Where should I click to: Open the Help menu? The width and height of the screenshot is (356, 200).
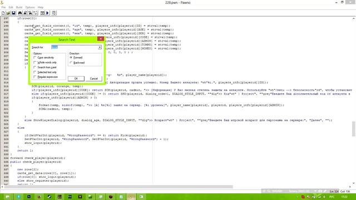pos(41,7)
